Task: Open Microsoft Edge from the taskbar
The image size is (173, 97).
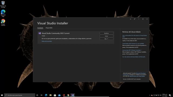Action: coord(46,95)
